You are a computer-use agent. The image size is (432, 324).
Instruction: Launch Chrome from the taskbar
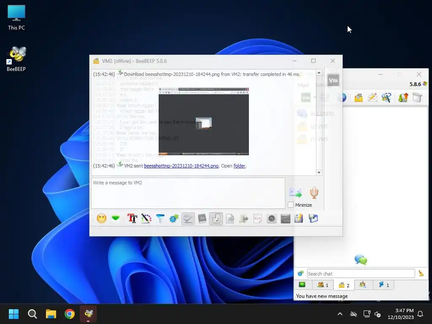pyautogui.click(x=70, y=314)
